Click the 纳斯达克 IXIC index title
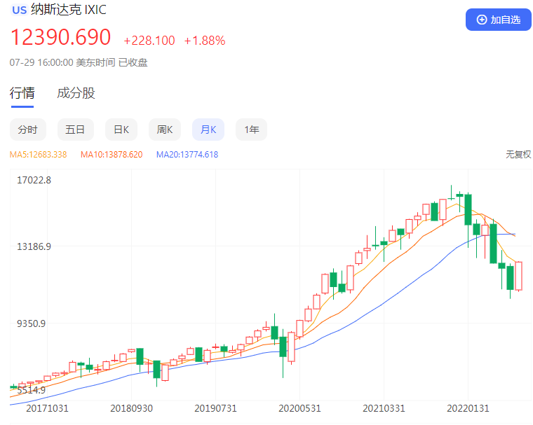This screenshot has height=425, width=533. pyautogui.click(x=69, y=10)
